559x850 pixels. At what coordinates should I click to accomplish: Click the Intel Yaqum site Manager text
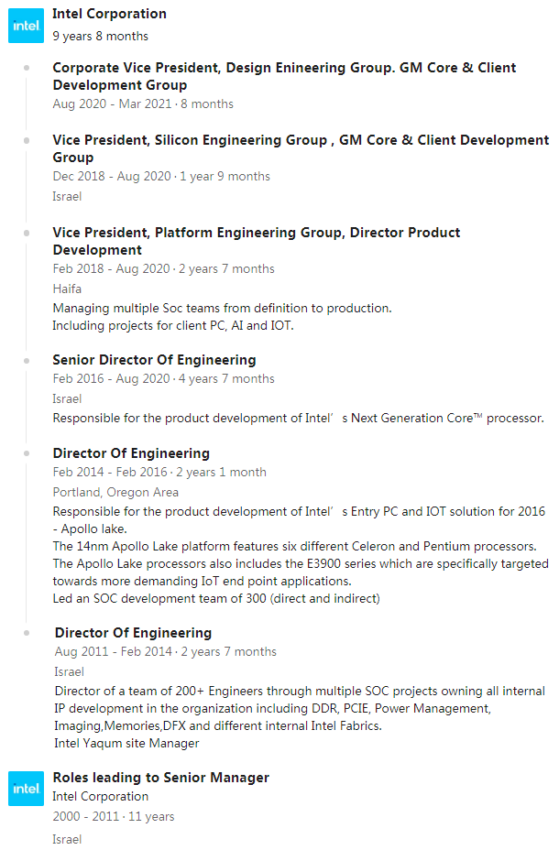pos(126,743)
